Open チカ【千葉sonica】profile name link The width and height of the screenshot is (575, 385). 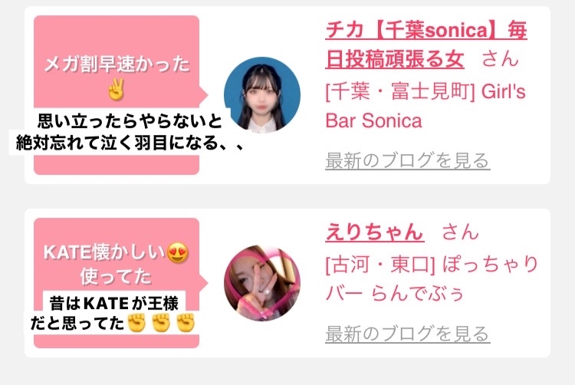pos(426,44)
